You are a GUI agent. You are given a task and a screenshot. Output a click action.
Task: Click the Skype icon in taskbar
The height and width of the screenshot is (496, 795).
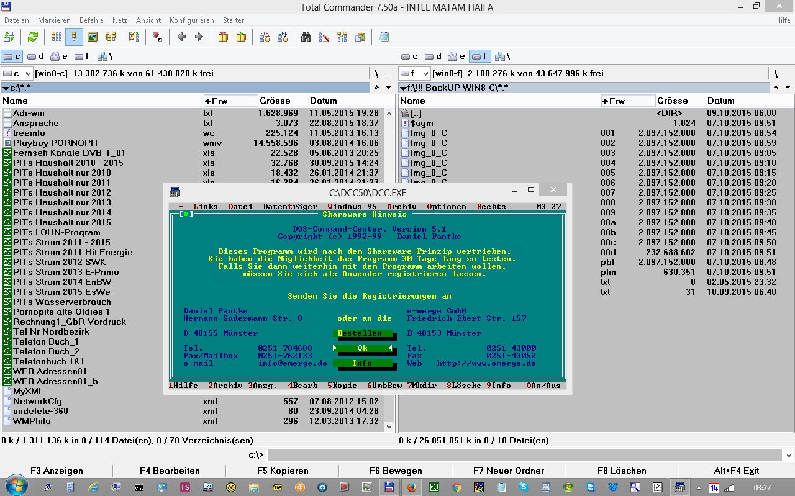tap(524, 487)
